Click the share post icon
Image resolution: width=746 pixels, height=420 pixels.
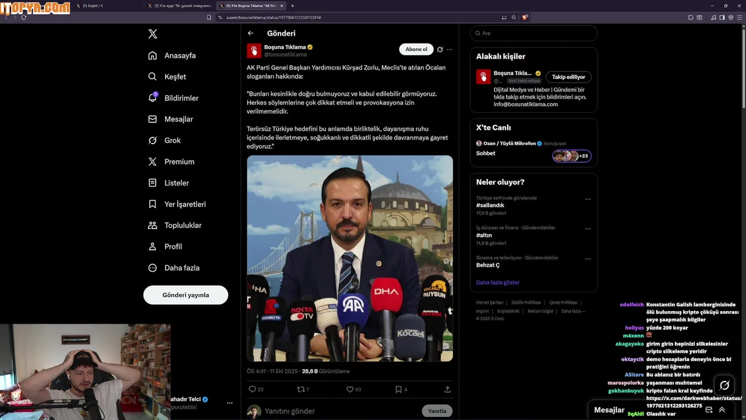tap(448, 389)
